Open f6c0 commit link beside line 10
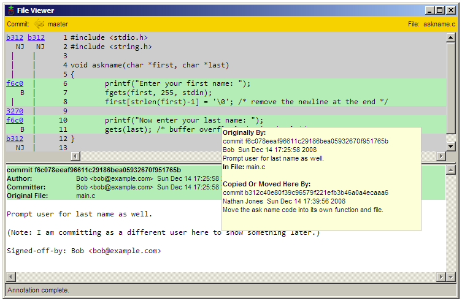Screen dimensions: 462x301 (x=15, y=120)
